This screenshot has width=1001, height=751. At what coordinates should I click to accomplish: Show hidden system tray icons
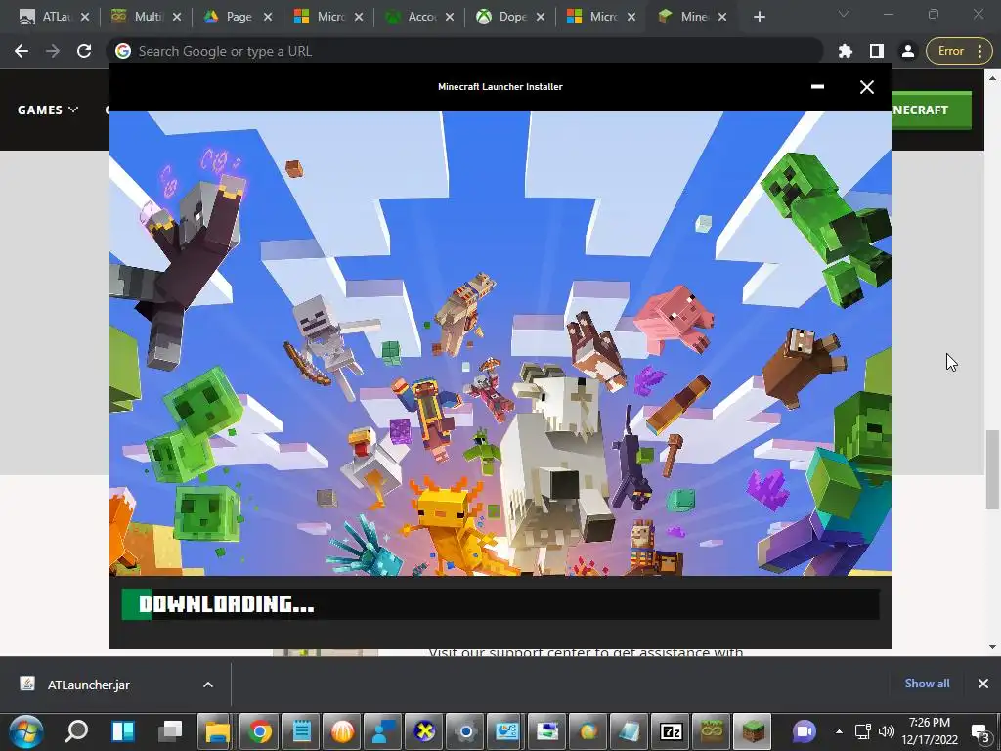tap(839, 731)
